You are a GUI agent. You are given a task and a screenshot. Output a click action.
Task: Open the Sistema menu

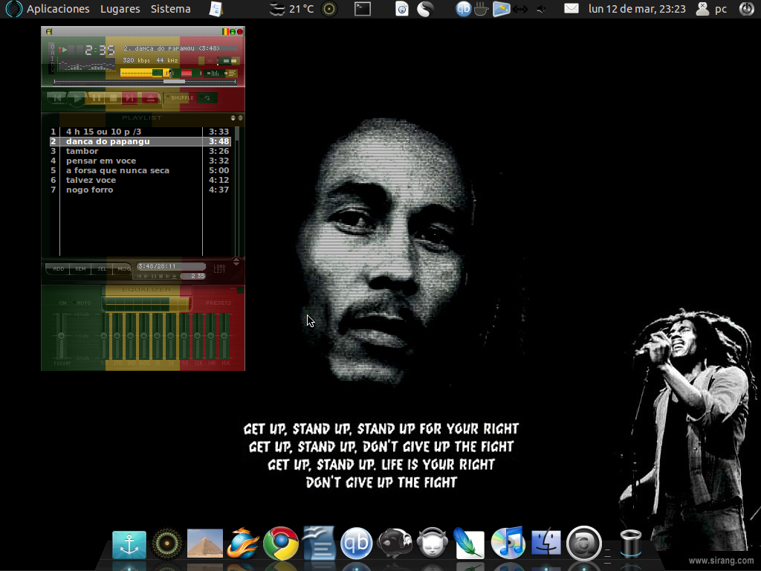point(170,9)
